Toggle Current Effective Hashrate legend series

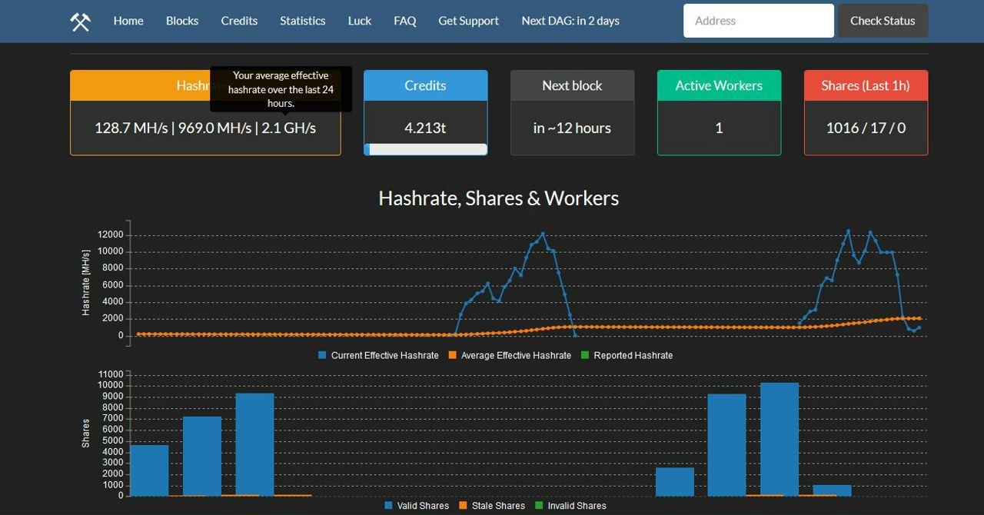coord(378,355)
